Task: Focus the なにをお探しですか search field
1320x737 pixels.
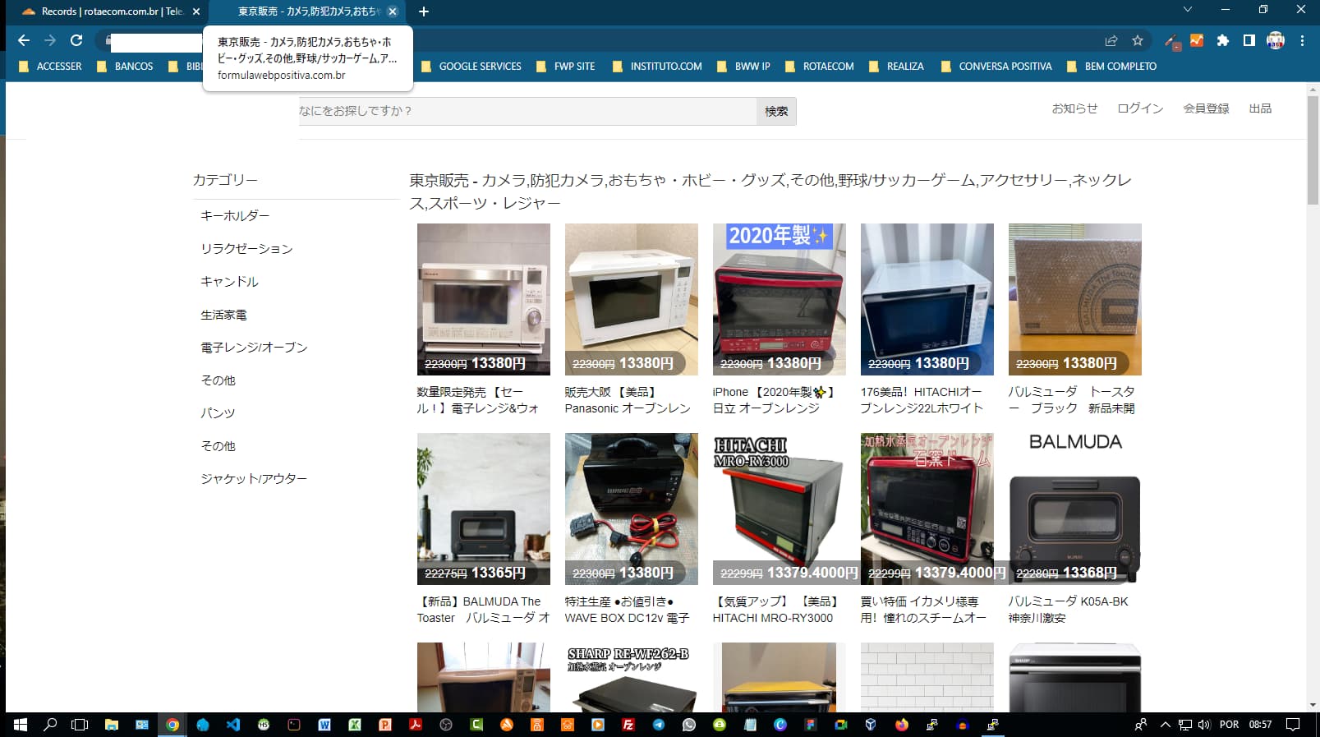Action: click(527, 111)
